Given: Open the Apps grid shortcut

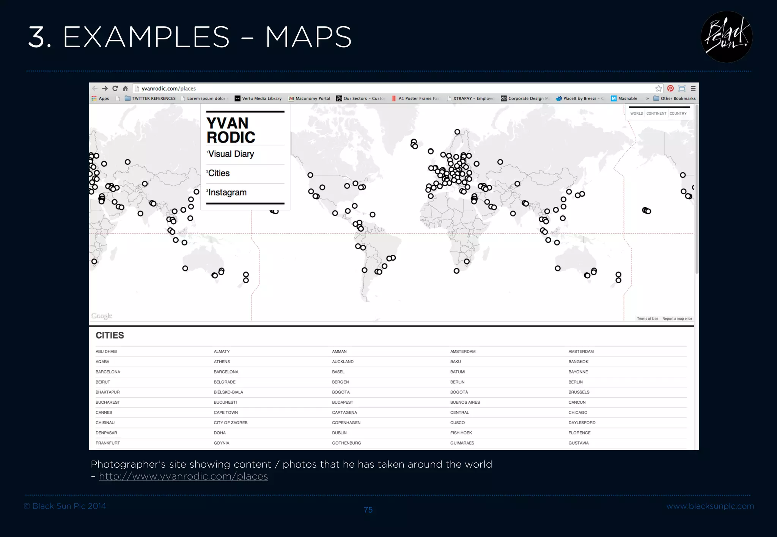Looking at the screenshot, I should pyautogui.click(x=100, y=98).
